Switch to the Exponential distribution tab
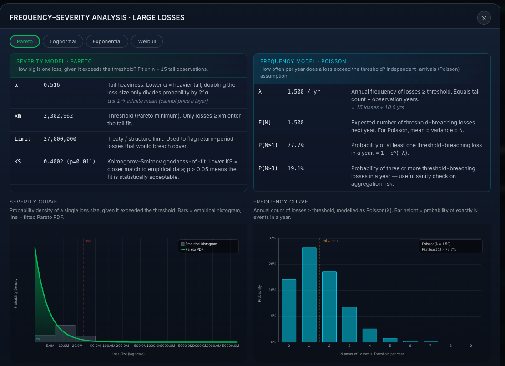505x366 pixels. (107, 41)
